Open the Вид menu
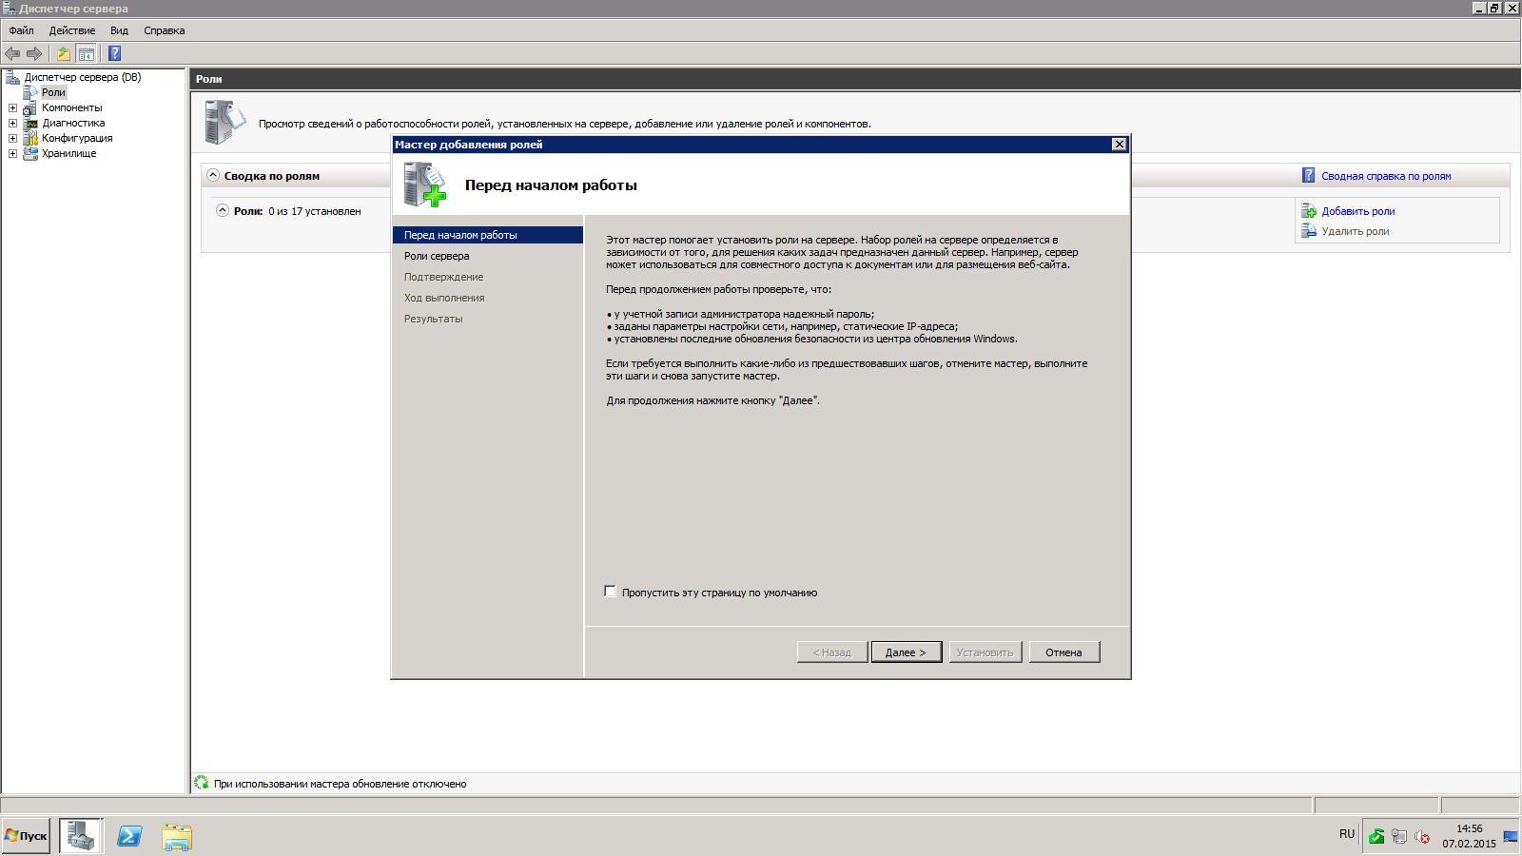This screenshot has width=1522, height=856. (x=119, y=30)
